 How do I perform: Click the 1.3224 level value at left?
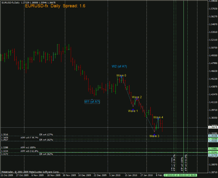(x=5, y=151)
